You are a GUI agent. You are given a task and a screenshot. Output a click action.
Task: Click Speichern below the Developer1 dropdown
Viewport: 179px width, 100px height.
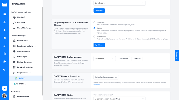(x=99, y=10)
